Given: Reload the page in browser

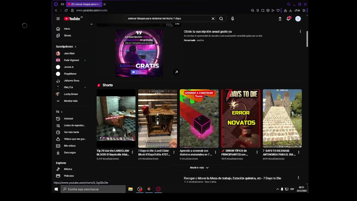Looking at the screenshot, I should pyautogui.click(x=66, y=10).
